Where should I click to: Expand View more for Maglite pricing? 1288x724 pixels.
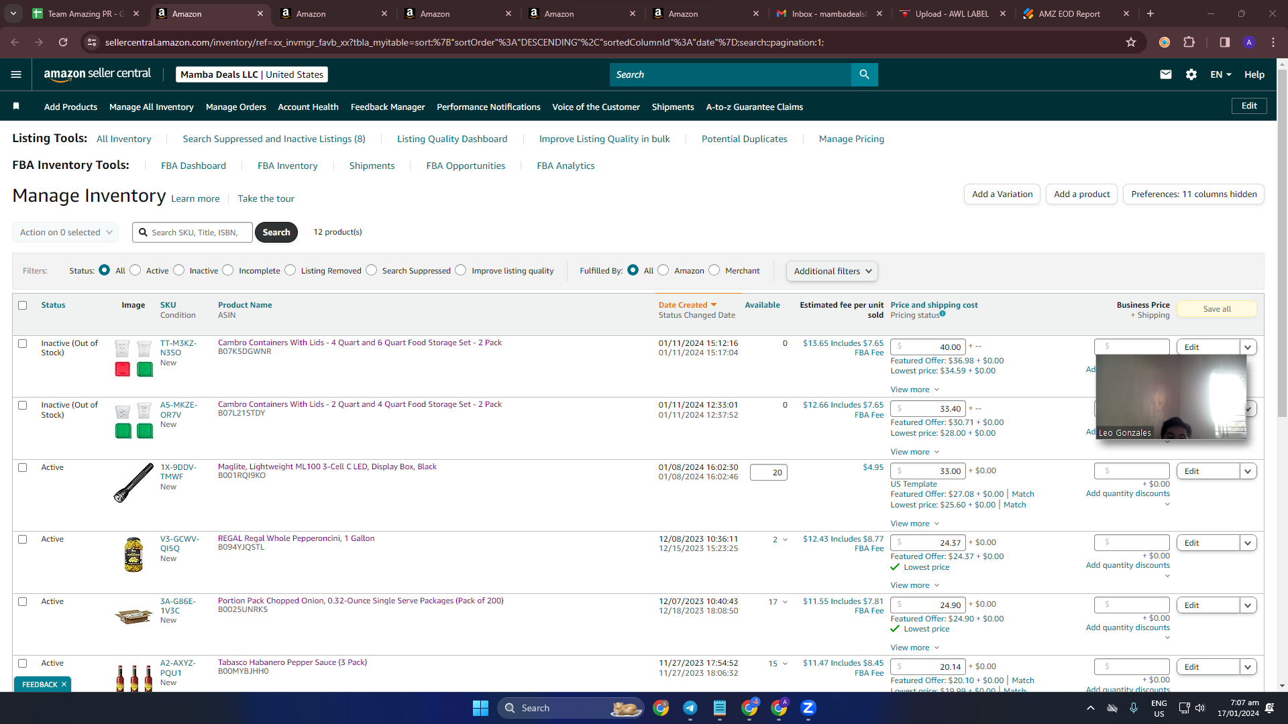point(915,524)
